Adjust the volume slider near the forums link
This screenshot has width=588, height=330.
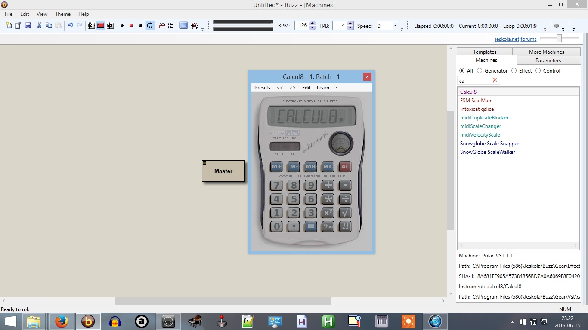pos(559,38)
